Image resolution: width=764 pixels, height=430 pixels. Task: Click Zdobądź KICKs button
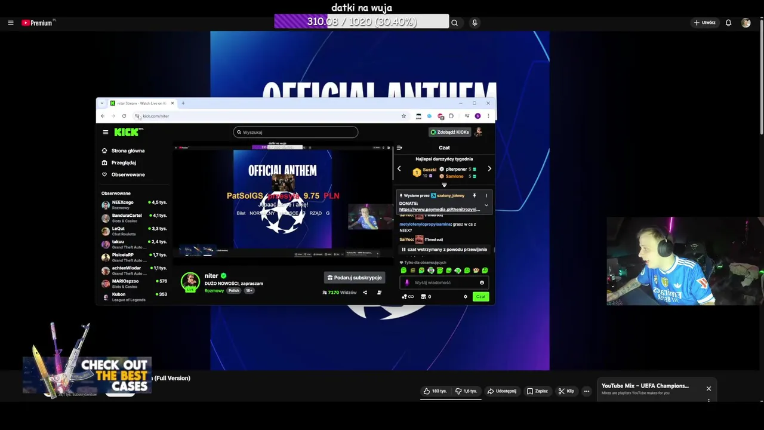[450, 132]
